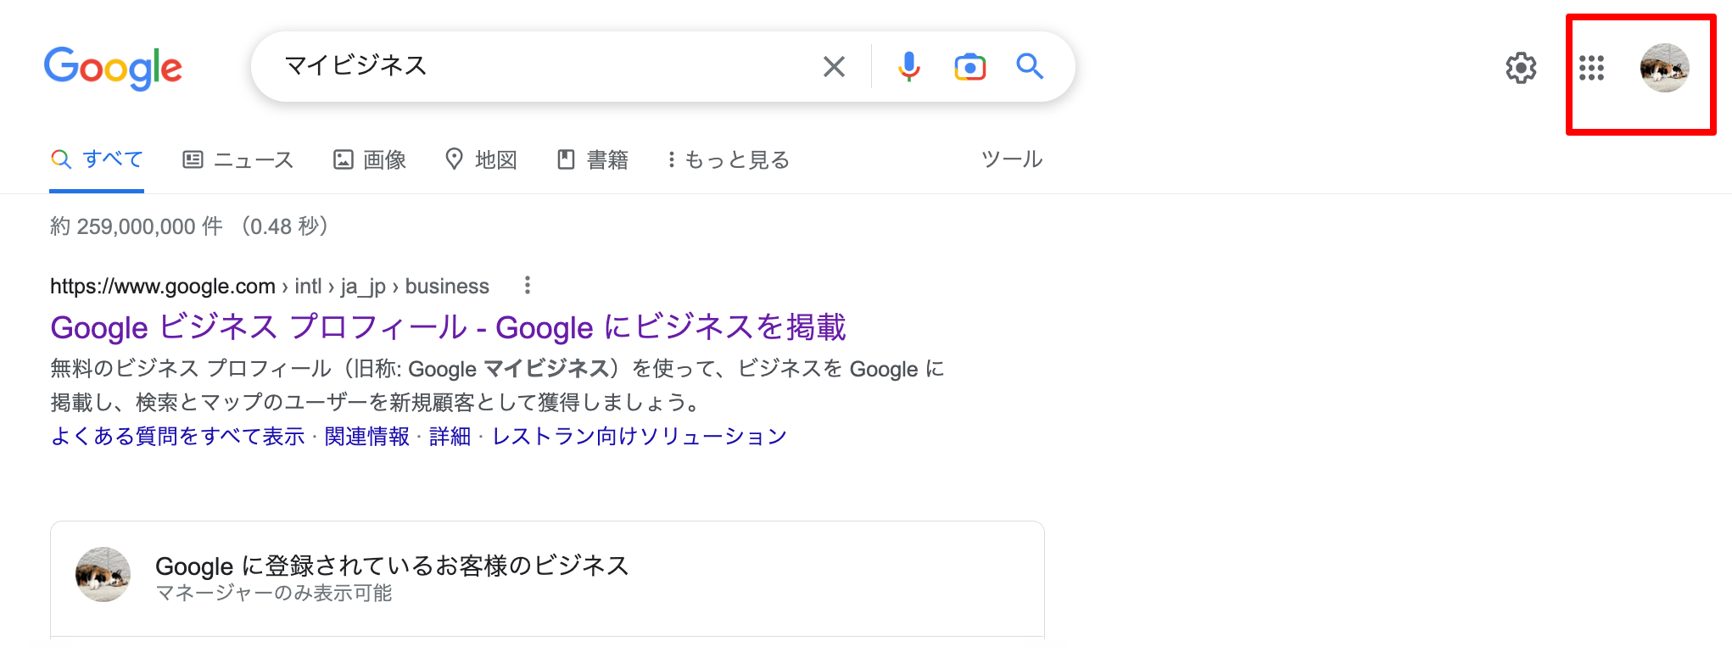
Task: Open the Google apps grid launcher
Action: click(x=1593, y=69)
